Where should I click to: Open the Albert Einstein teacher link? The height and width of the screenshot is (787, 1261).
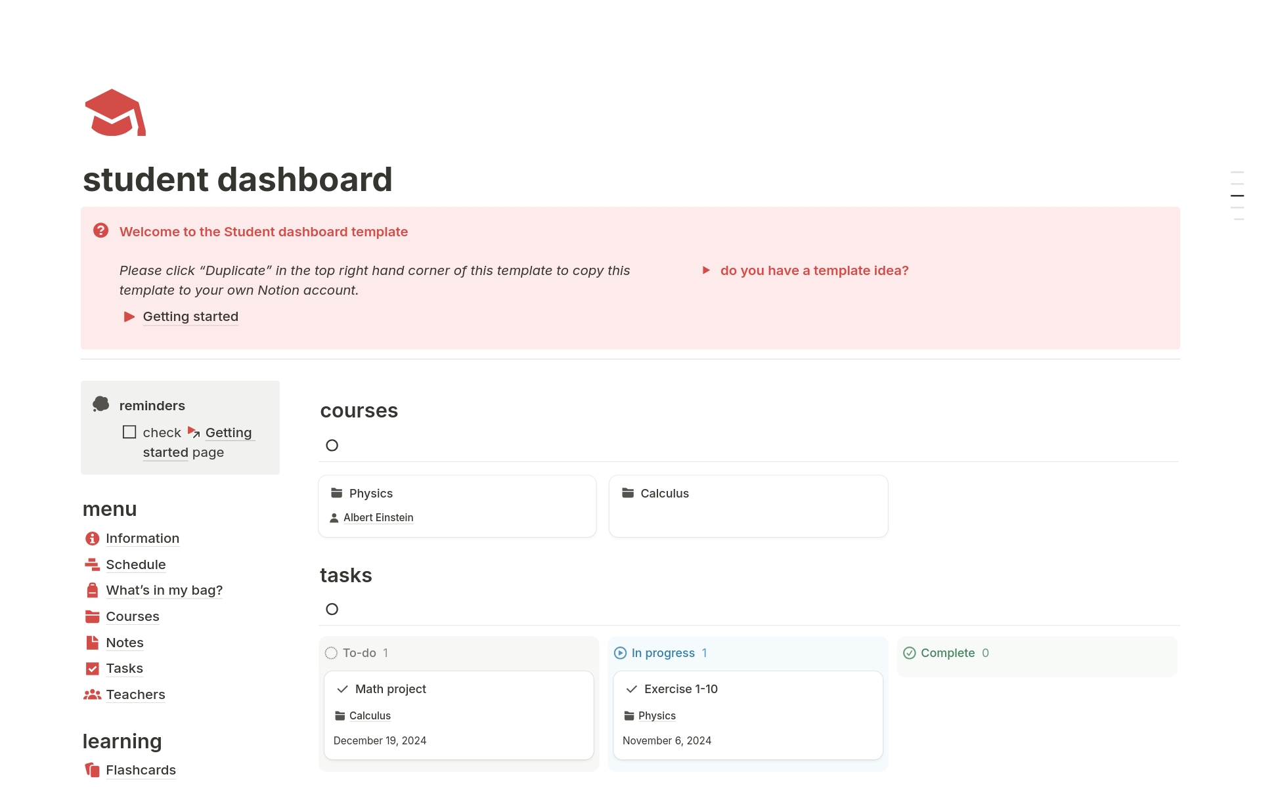pyautogui.click(x=378, y=517)
